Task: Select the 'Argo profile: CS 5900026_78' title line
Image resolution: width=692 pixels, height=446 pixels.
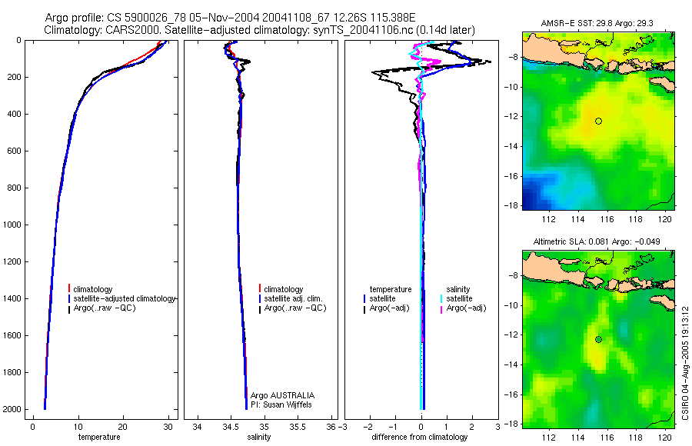Action: pyautogui.click(x=230, y=18)
